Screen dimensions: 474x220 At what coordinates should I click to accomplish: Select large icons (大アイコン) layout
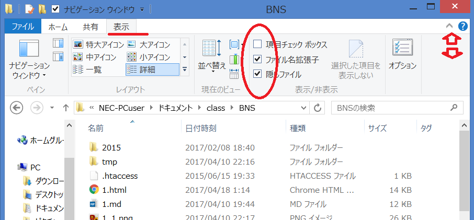(x=149, y=44)
